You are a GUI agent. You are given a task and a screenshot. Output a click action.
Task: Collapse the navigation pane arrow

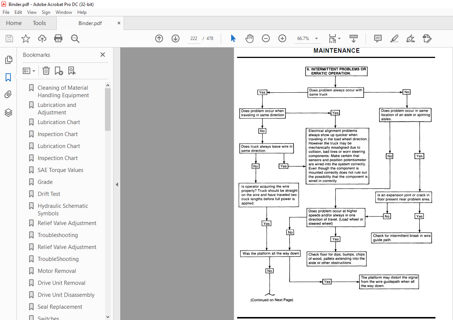coord(117,184)
